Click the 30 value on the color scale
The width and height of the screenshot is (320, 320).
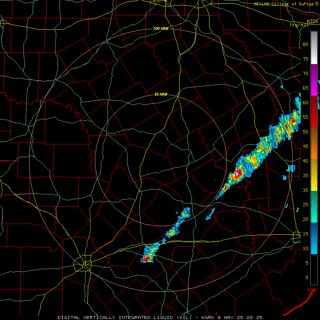[305, 190]
